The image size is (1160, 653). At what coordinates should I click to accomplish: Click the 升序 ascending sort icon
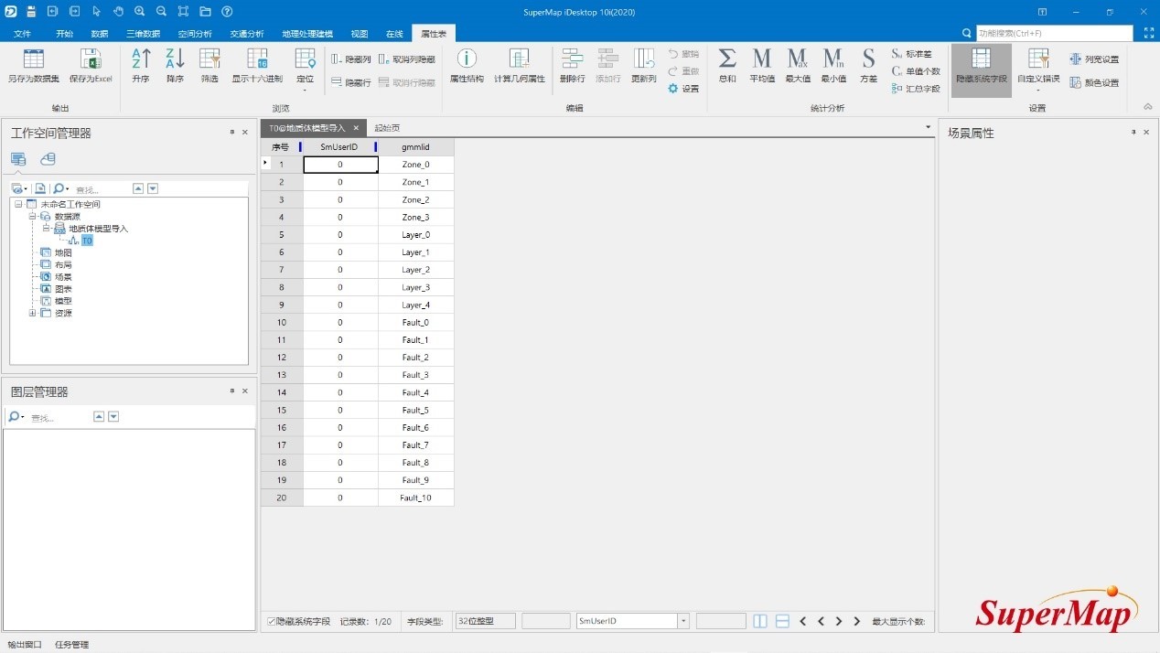[x=140, y=64]
